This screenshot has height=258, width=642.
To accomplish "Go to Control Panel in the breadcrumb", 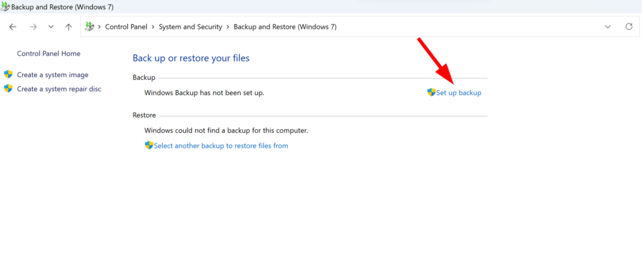I will click(x=125, y=27).
